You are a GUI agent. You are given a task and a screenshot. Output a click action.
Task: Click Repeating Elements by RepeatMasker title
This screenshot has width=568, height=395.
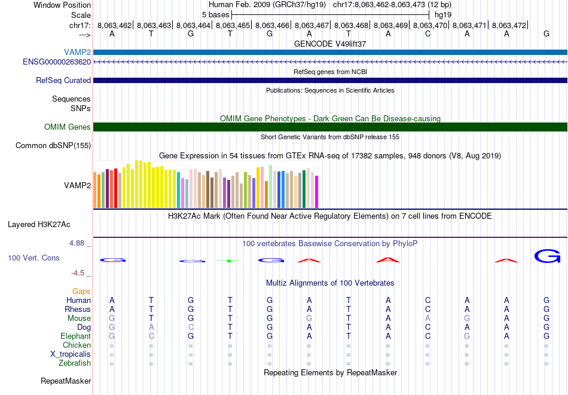point(330,372)
